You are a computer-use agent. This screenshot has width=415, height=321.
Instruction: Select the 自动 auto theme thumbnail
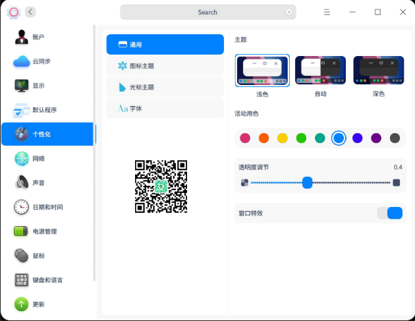pyautogui.click(x=321, y=70)
